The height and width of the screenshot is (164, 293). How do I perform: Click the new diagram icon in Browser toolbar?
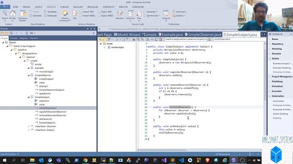[11, 33]
